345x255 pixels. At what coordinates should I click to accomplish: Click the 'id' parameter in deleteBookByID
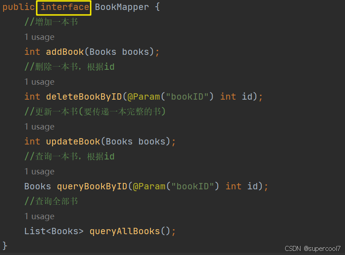[x=247, y=97]
